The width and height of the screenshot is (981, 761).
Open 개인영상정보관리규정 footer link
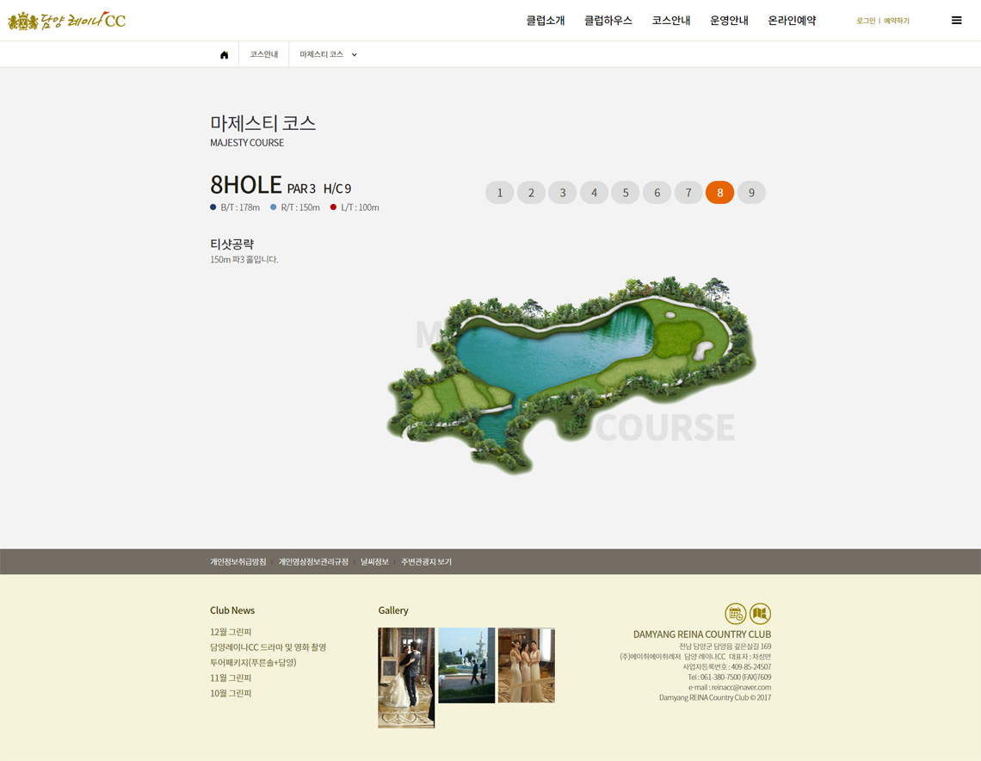click(313, 562)
